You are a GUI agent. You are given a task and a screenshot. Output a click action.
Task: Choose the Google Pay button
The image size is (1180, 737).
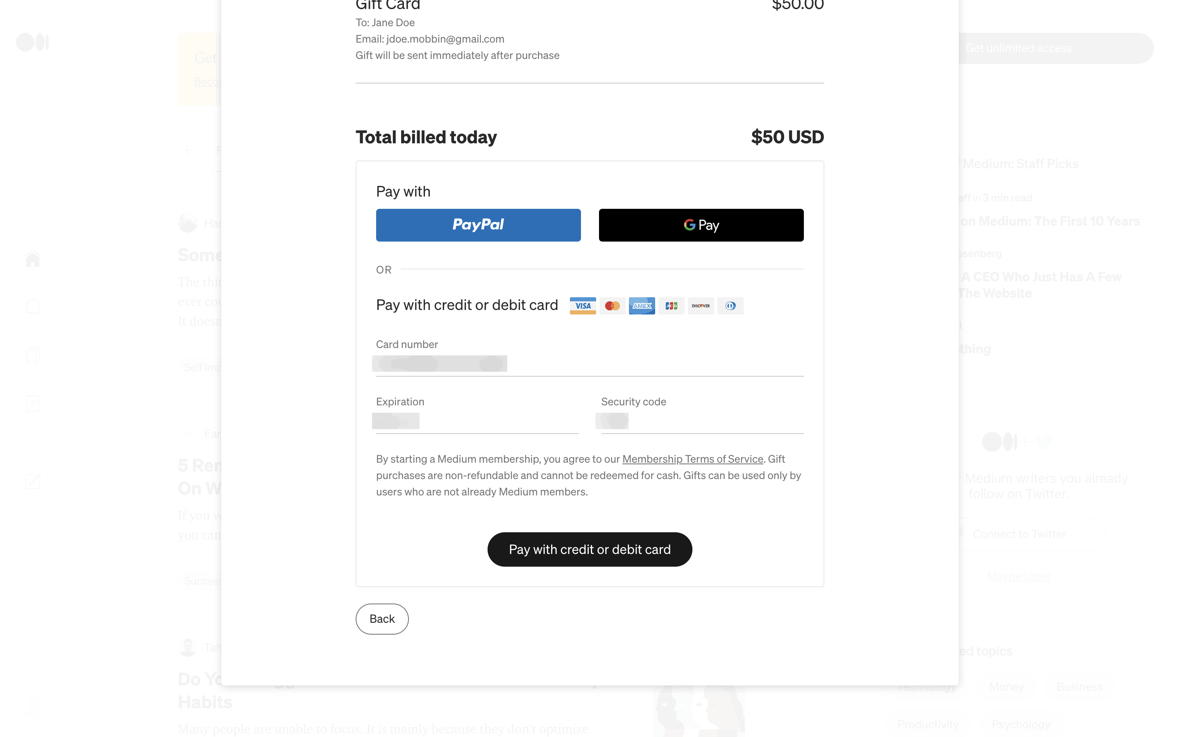[701, 225]
